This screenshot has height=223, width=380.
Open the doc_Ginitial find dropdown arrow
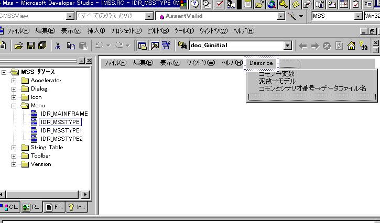coord(288,46)
